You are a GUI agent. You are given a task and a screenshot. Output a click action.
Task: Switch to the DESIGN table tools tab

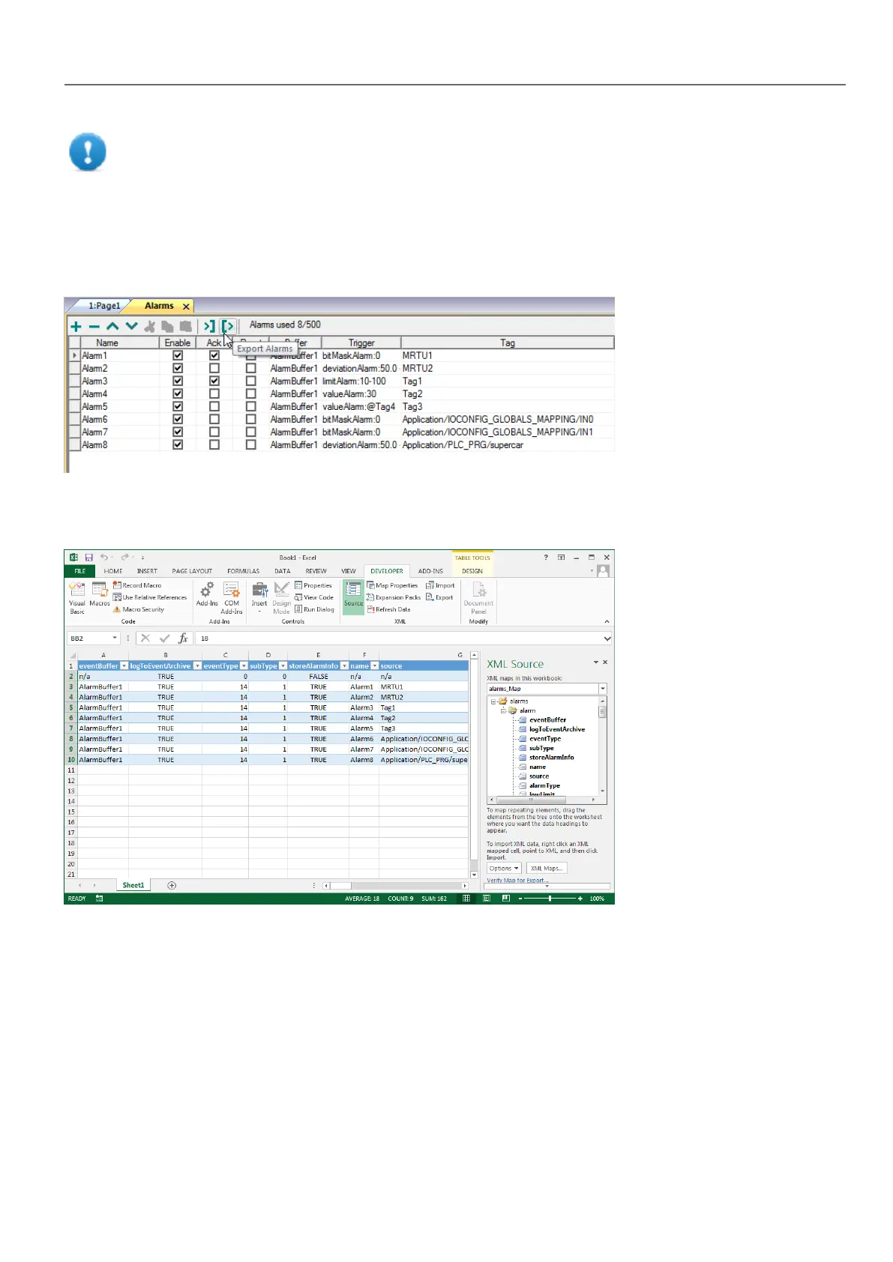[472, 571]
